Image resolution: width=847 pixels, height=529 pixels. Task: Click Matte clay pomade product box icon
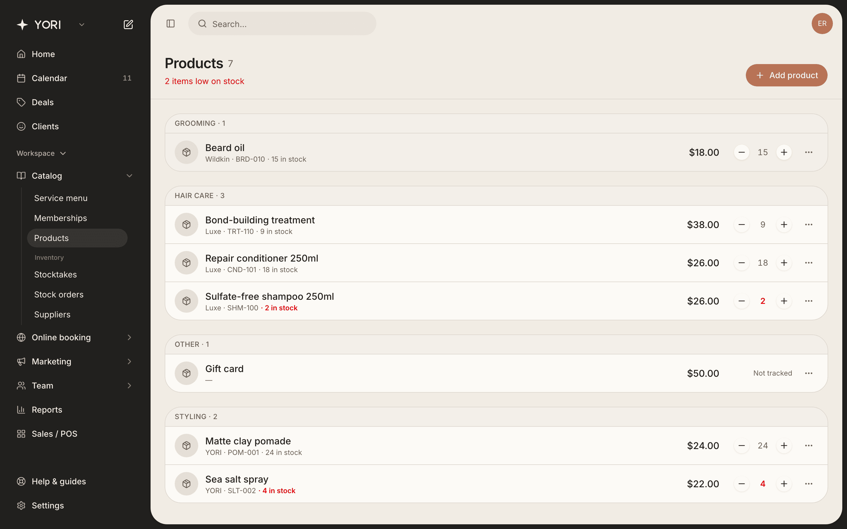point(186,445)
